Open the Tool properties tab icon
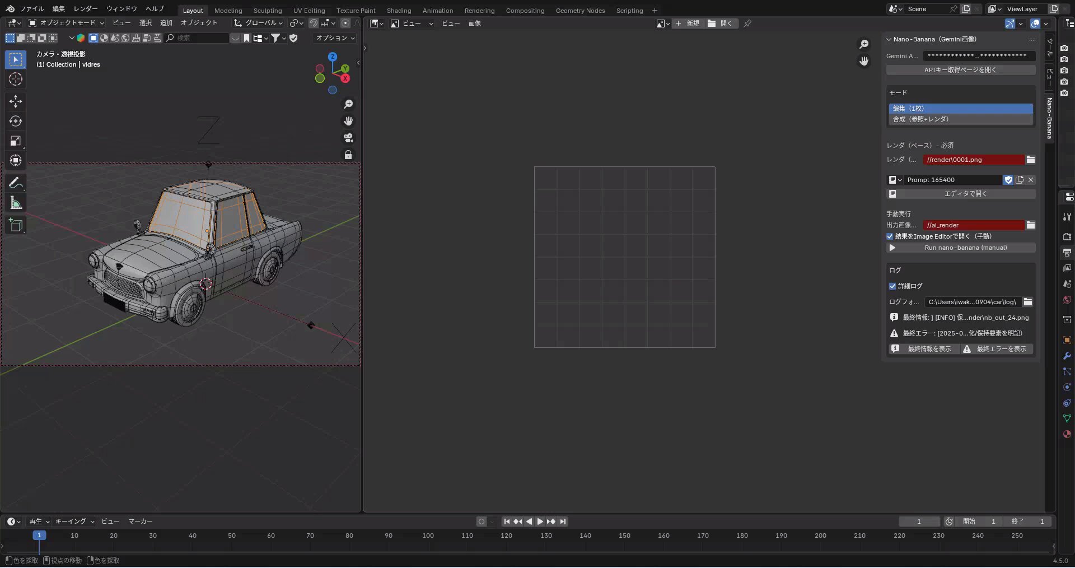This screenshot has width=1075, height=568. (x=1067, y=217)
